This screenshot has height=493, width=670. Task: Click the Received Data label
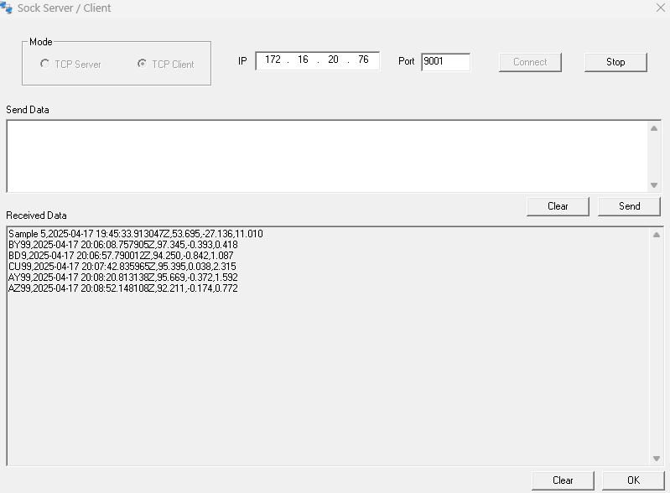pos(36,215)
